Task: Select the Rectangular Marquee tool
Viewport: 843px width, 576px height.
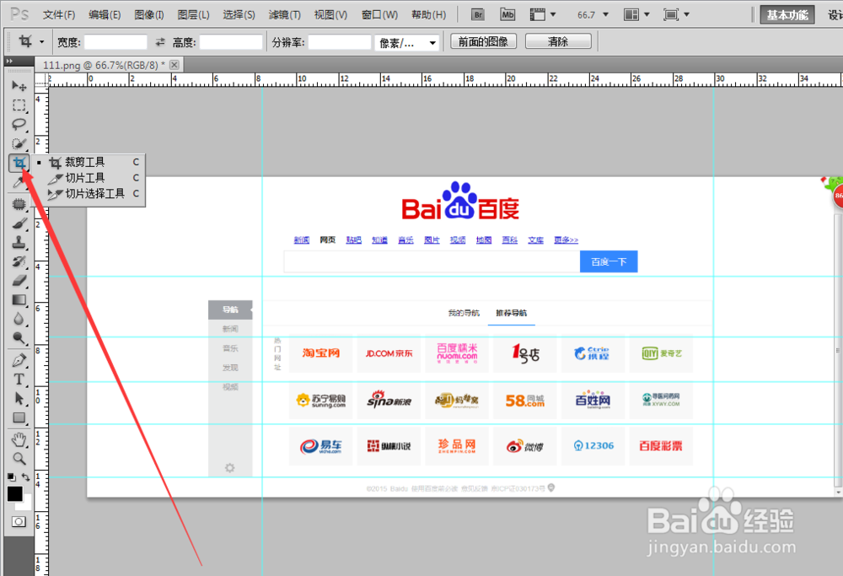Action: click(19, 105)
